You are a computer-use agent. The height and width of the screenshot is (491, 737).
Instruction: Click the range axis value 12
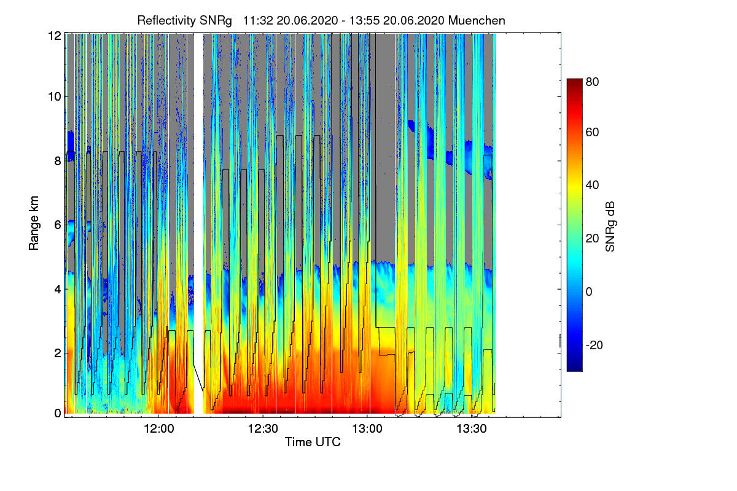pos(55,36)
